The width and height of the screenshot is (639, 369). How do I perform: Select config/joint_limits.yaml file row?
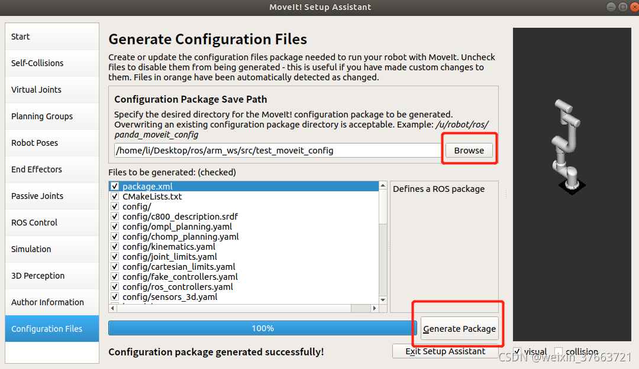(244, 257)
